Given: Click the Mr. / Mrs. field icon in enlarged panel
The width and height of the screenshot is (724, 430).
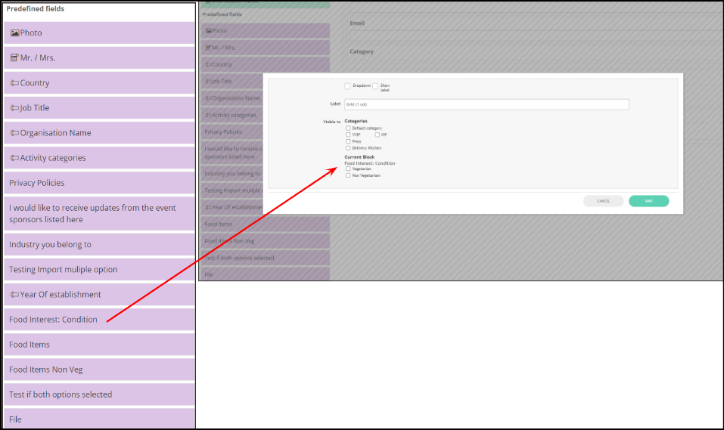Looking at the screenshot, I should (15, 57).
